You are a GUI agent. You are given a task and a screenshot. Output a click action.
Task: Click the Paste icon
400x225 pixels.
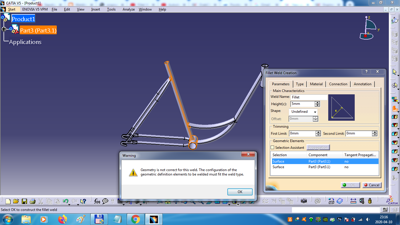click(57, 201)
